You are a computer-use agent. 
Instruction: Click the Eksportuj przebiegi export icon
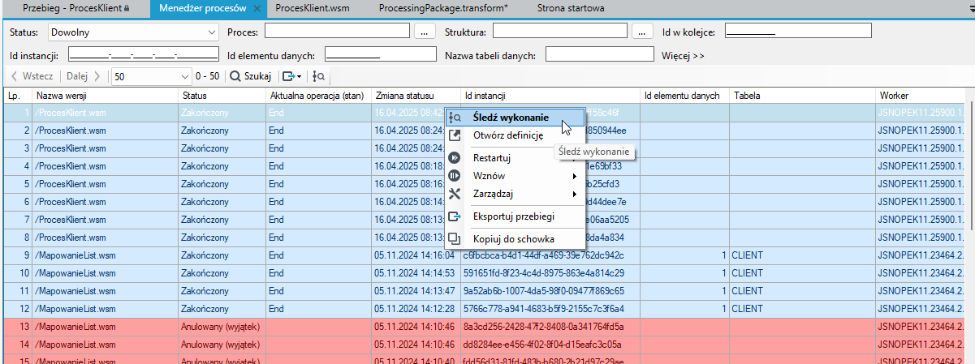455,216
